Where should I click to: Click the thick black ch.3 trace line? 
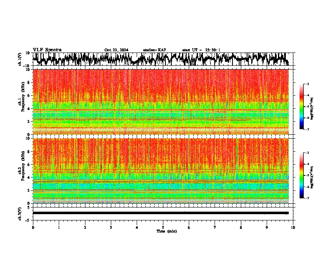161,213
